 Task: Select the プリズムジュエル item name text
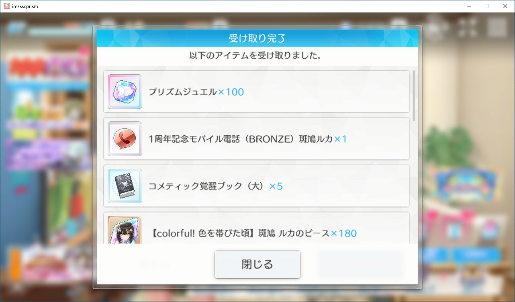click(183, 92)
